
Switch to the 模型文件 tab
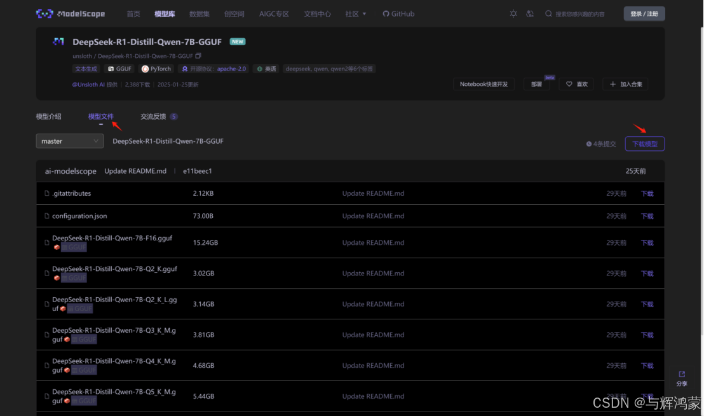[x=100, y=116]
